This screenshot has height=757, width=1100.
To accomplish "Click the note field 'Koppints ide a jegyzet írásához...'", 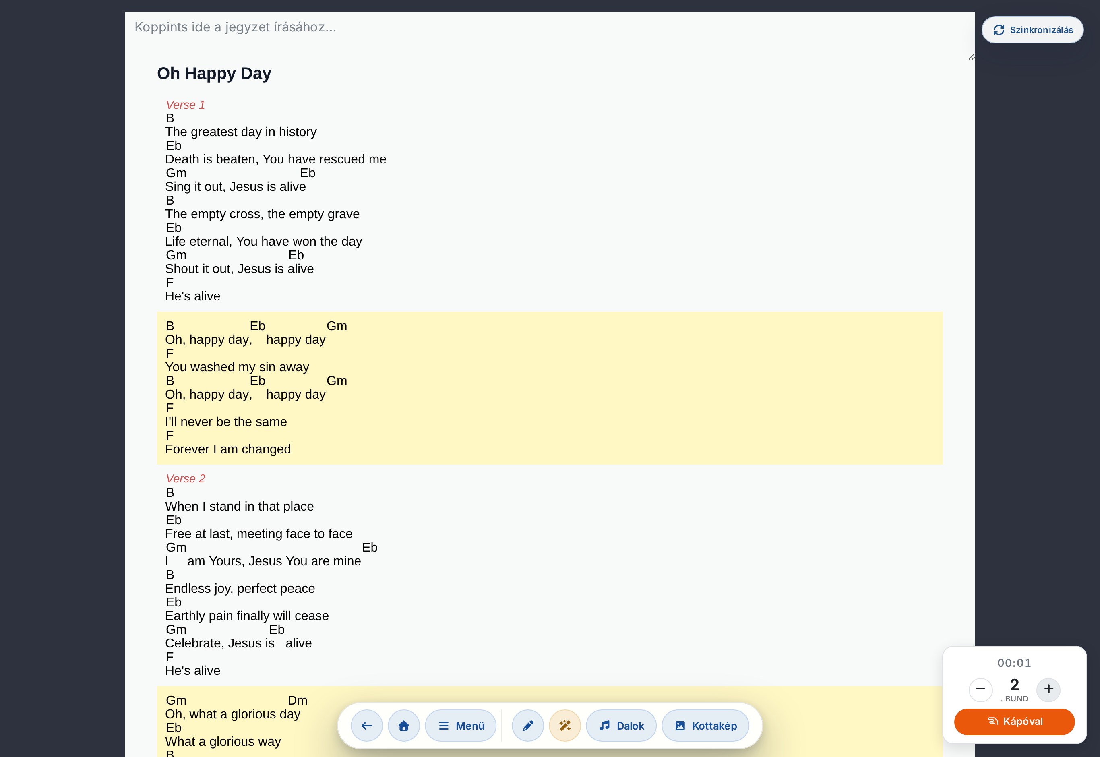I will 550,36.
